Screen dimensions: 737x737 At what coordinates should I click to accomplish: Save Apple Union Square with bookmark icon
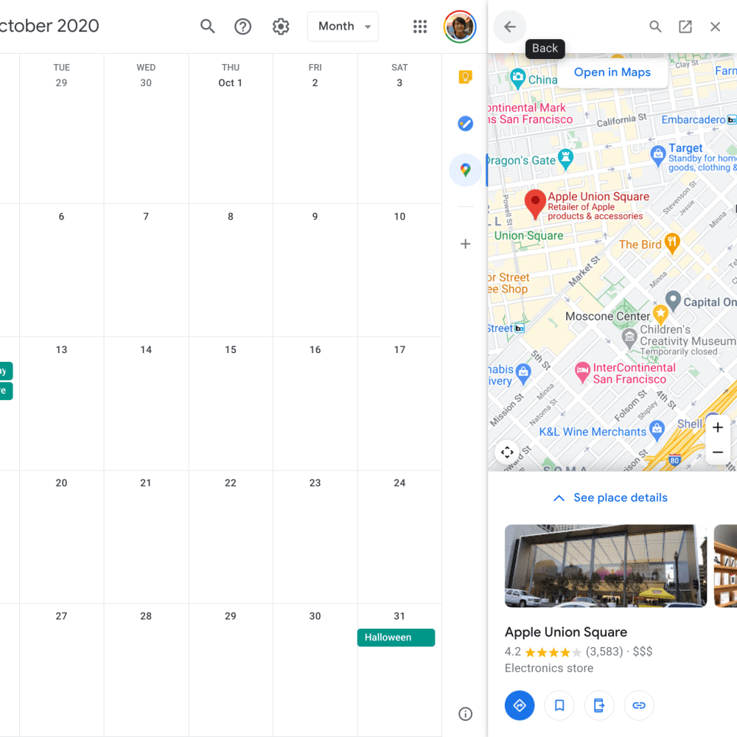(x=559, y=705)
